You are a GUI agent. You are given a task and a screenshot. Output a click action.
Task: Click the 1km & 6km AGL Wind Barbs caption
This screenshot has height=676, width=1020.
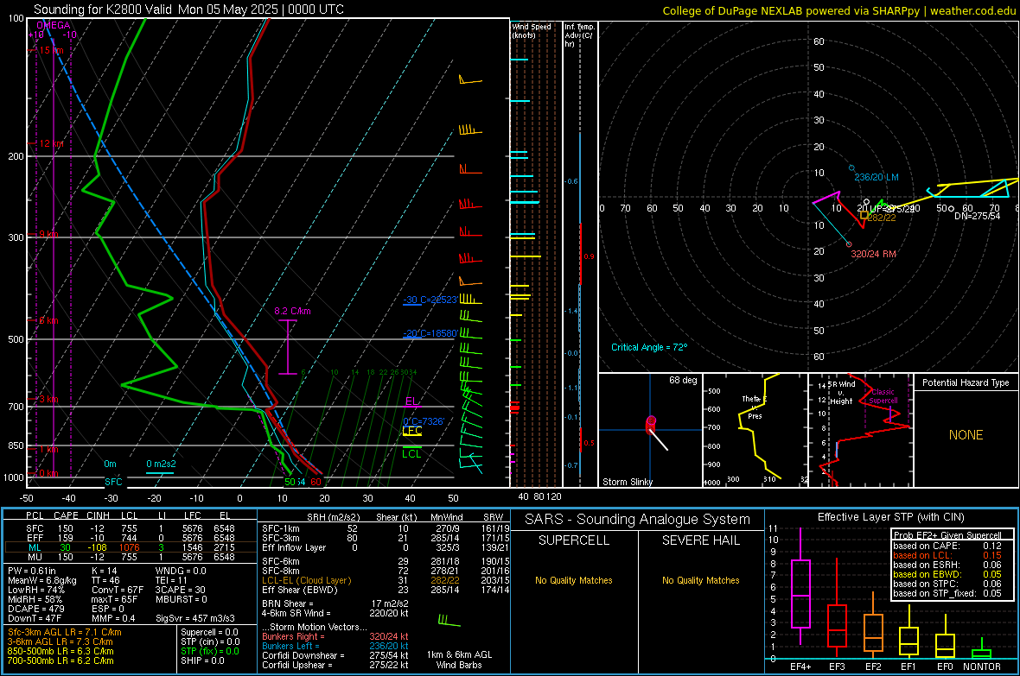459,660
